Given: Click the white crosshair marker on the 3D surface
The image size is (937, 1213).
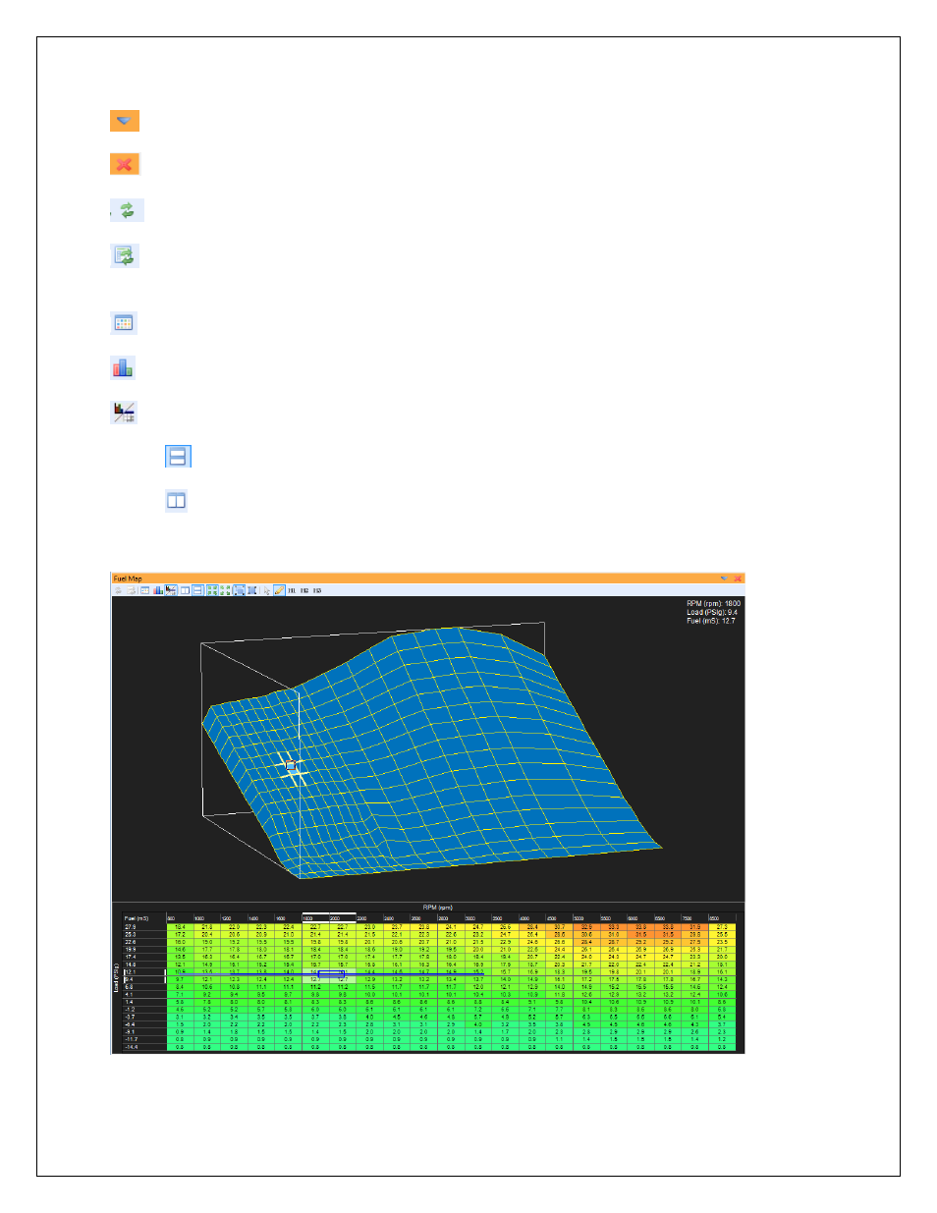Looking at the screenshot, I should (293, 767).
